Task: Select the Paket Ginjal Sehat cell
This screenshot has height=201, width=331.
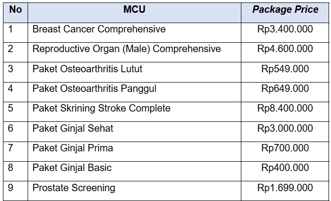Action: point(134,132)
